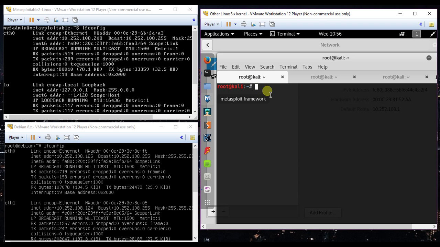Viewport: 440px width, 247px height.
Task: Send Ctrl+Alt+Del in Metasploitable2 window
Action: (47, 20)
